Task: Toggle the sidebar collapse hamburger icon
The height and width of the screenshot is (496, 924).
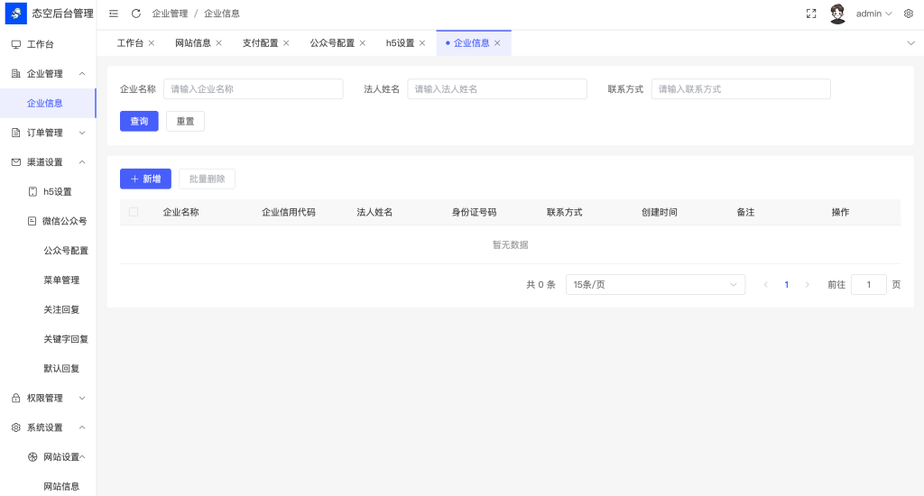Action: click(x=114, y=14)
